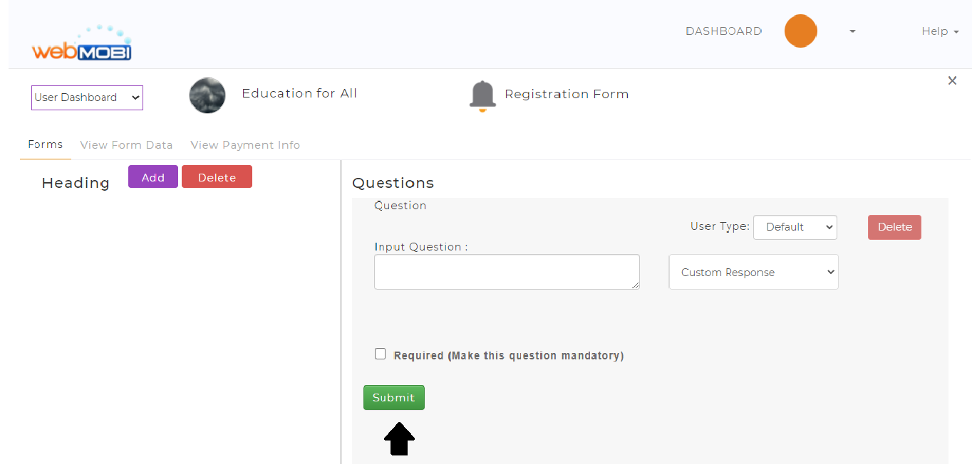This screenshot has height=464, width=972.
Task: Click the Delete question button
Action: point(894,227)
